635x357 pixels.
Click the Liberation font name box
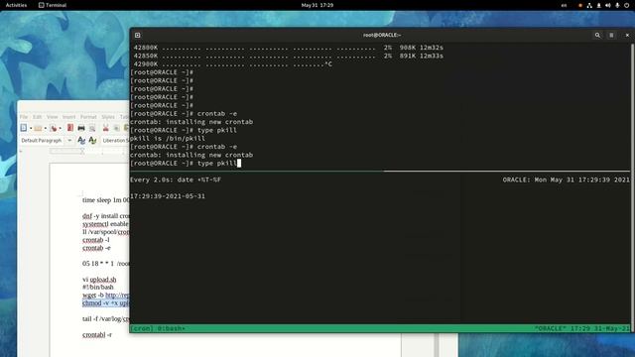[x=115, y=141]
